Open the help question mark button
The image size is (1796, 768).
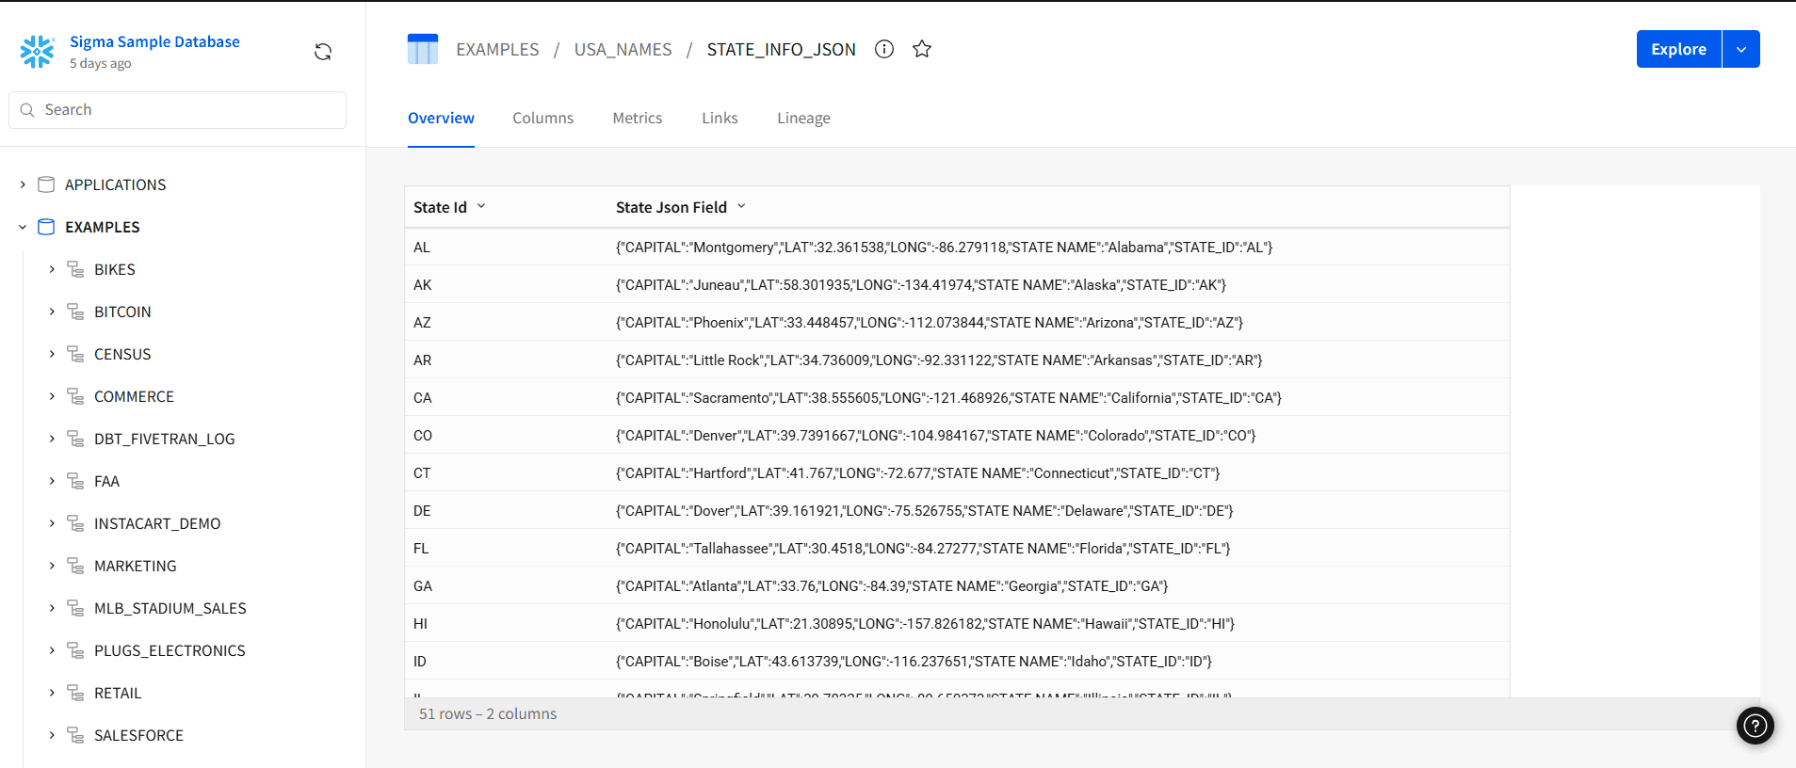coord(1756,726)
